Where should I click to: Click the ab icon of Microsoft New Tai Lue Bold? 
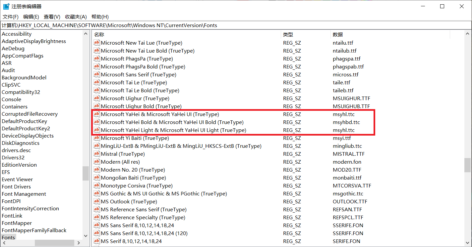pyautogui.click(x=97, y=51)
